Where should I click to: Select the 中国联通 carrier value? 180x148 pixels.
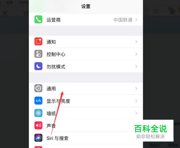point(123,20)
